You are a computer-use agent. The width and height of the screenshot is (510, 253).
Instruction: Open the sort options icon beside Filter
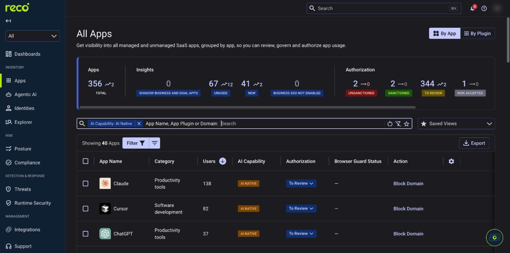[154, 143]
